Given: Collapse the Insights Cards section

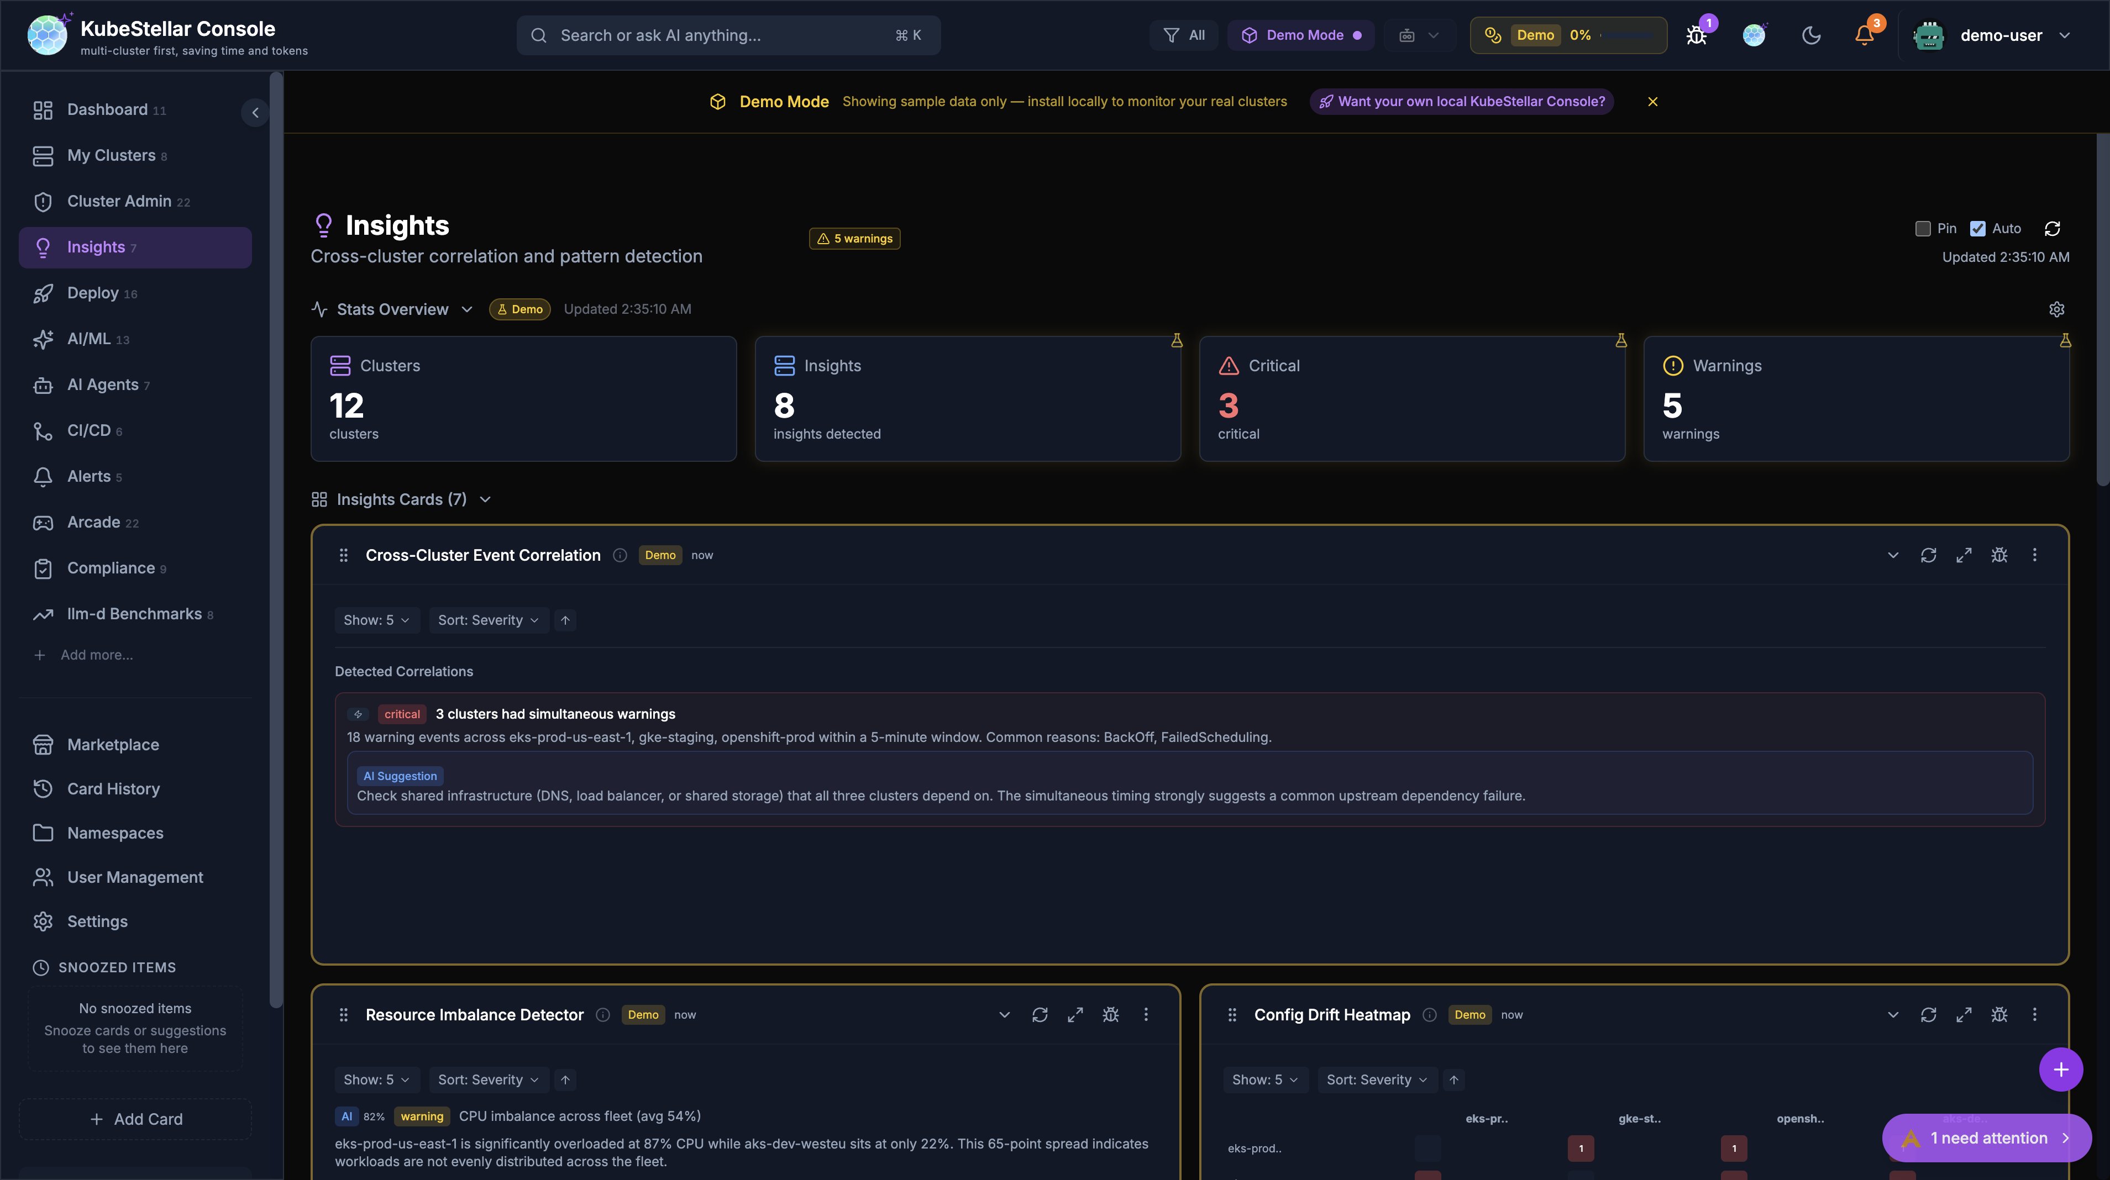Looking at the screenshot, I should coord(484,499).
